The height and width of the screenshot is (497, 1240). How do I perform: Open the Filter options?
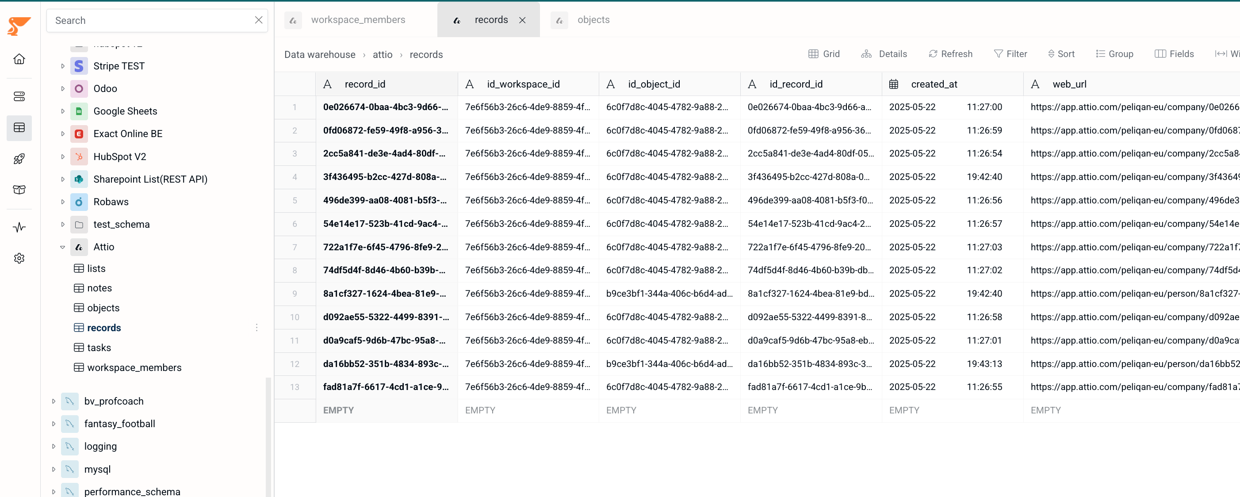(1010, 54)
